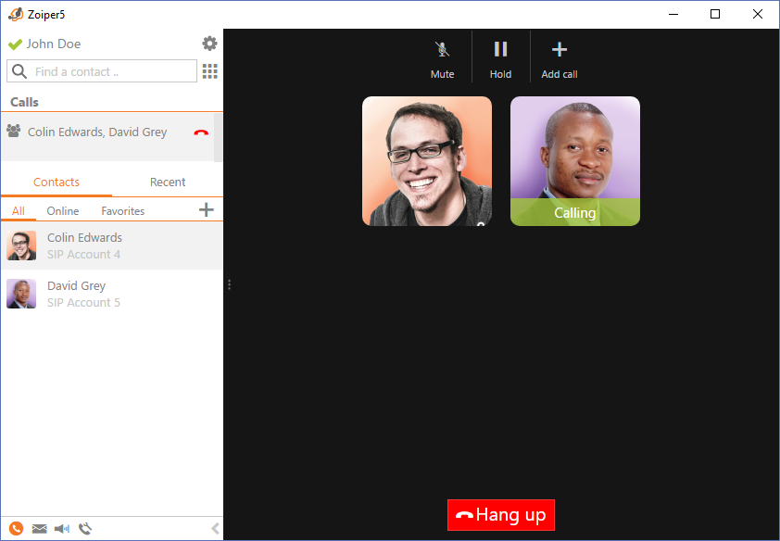Open settings with the gear icon
Image resolution: width=780 pixels, height=541 pixels.
209,44
